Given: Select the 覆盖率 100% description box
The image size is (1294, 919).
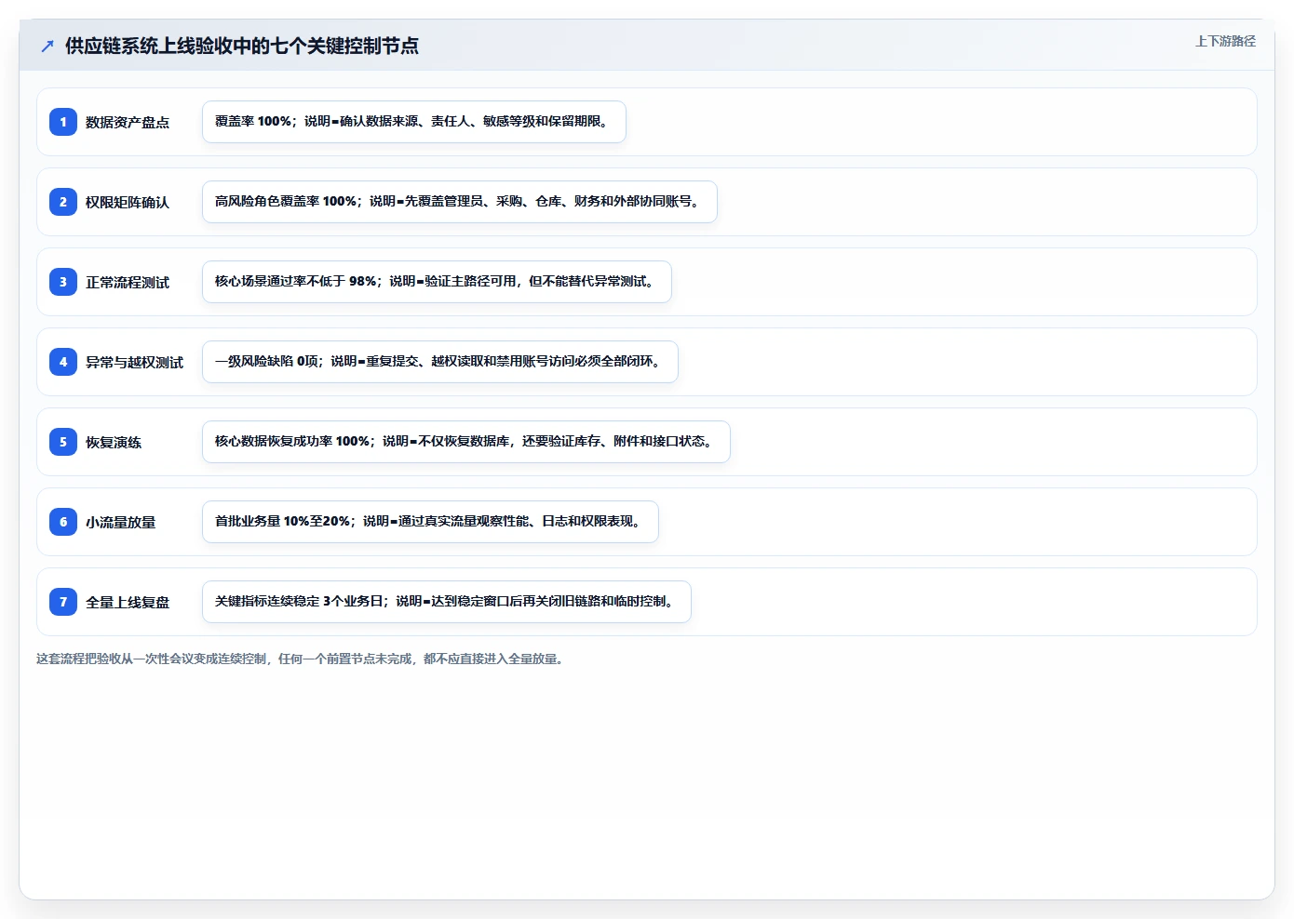Looking at the screenshot, I should [x=414, y=122].
